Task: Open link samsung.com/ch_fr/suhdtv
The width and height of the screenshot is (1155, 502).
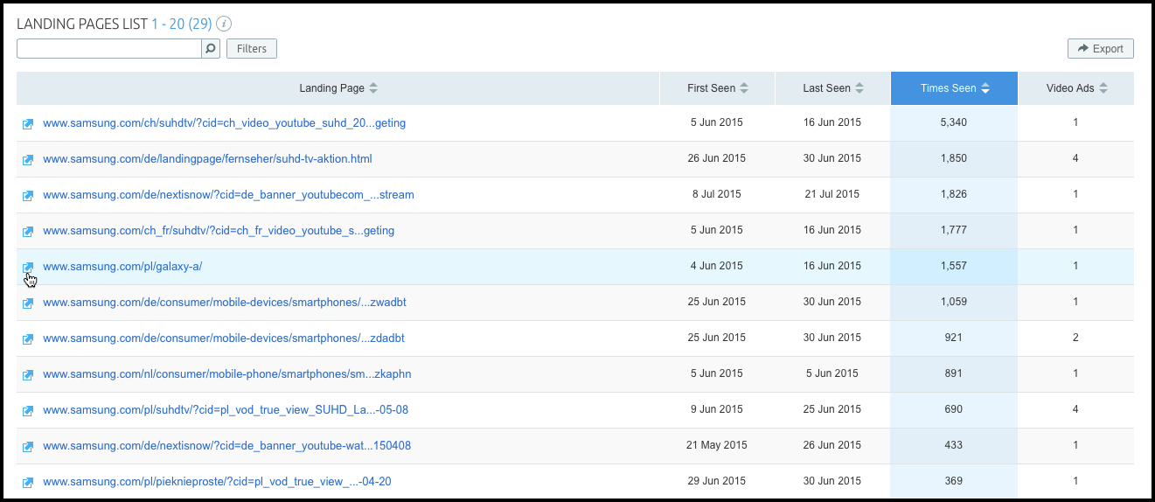Action: [x=219, y=231]
